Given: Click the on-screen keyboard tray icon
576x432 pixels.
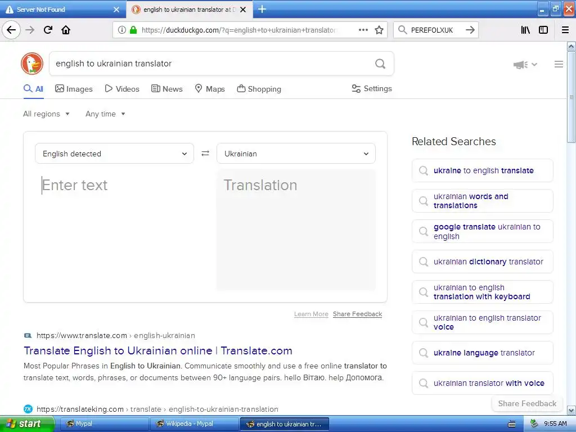Looking at the screenshot, I should click(511, 424).
